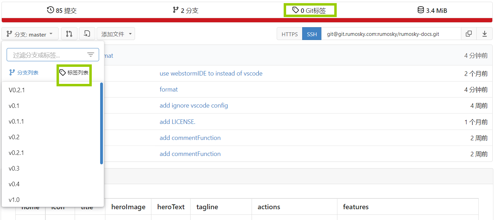Image resolution: width=500 pixels, height=220 pixels.
Task: Download the repository using download arrow icon
Action: pyautogui.click(x=485, y=33)
